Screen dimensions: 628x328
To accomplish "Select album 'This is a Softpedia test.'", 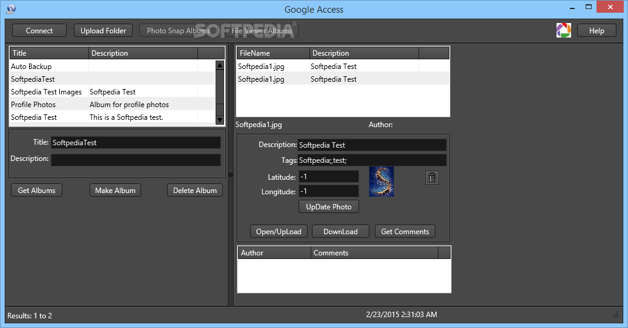I will tap(112, 117).
